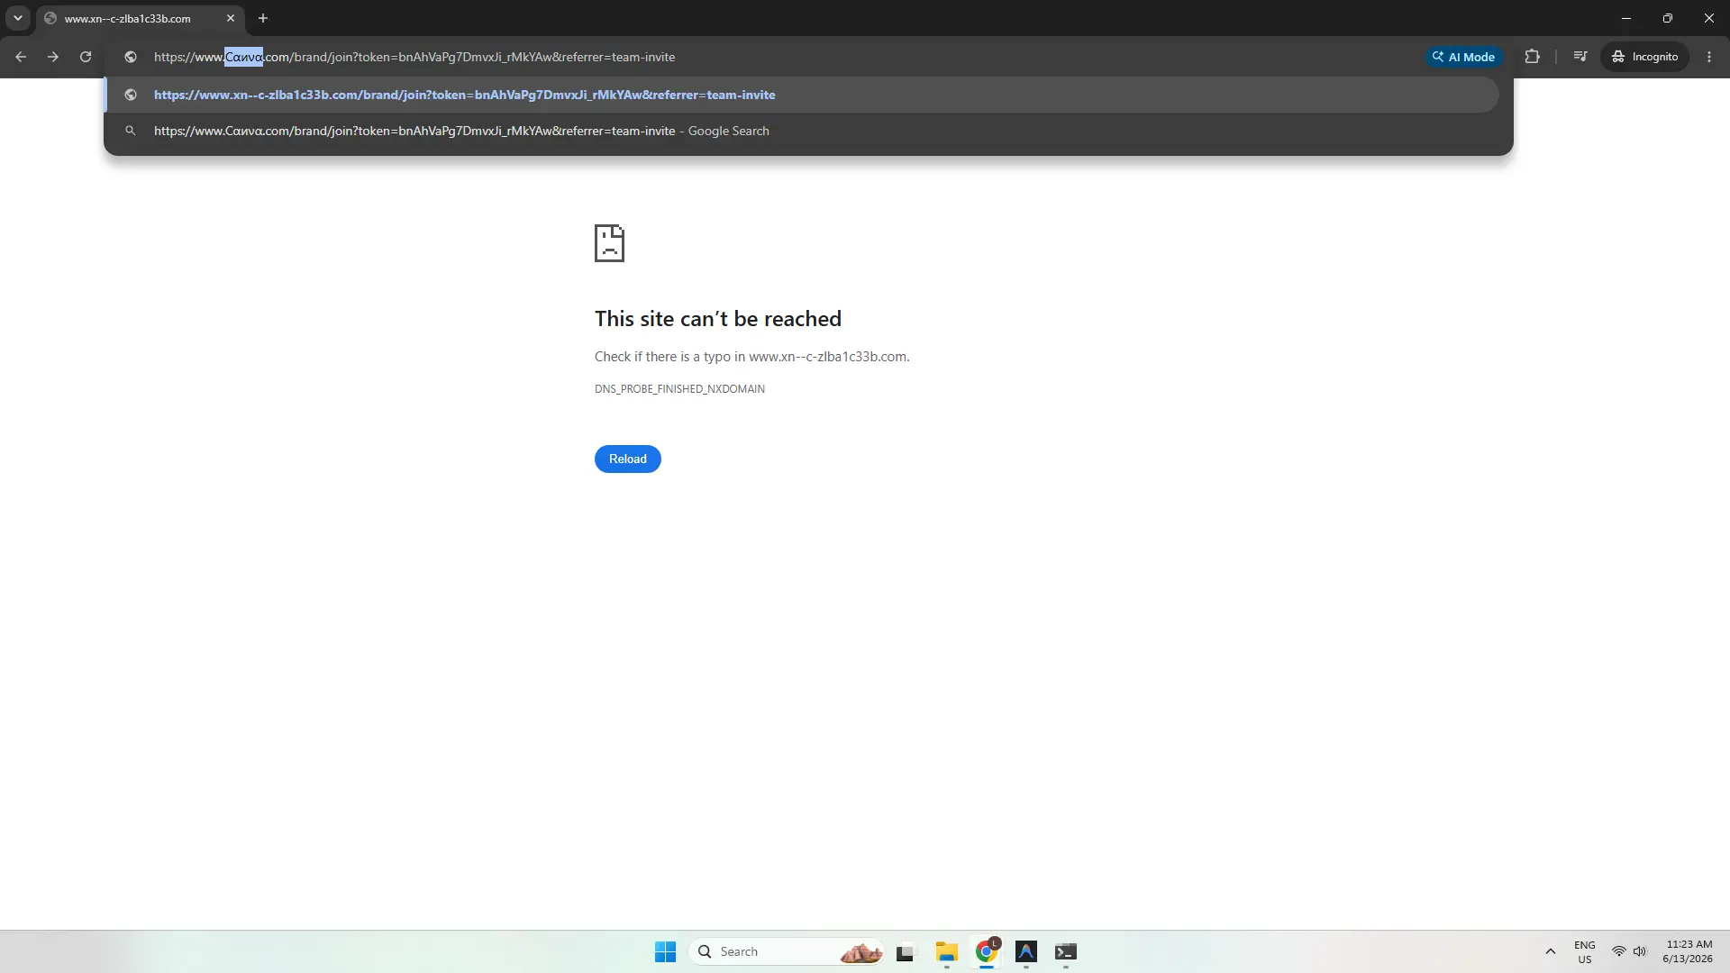Click the DNS_PROBE_FINISHED_NXDOMAIN error code
This screenshot has width=1730, height=973.
click(679, 389)
